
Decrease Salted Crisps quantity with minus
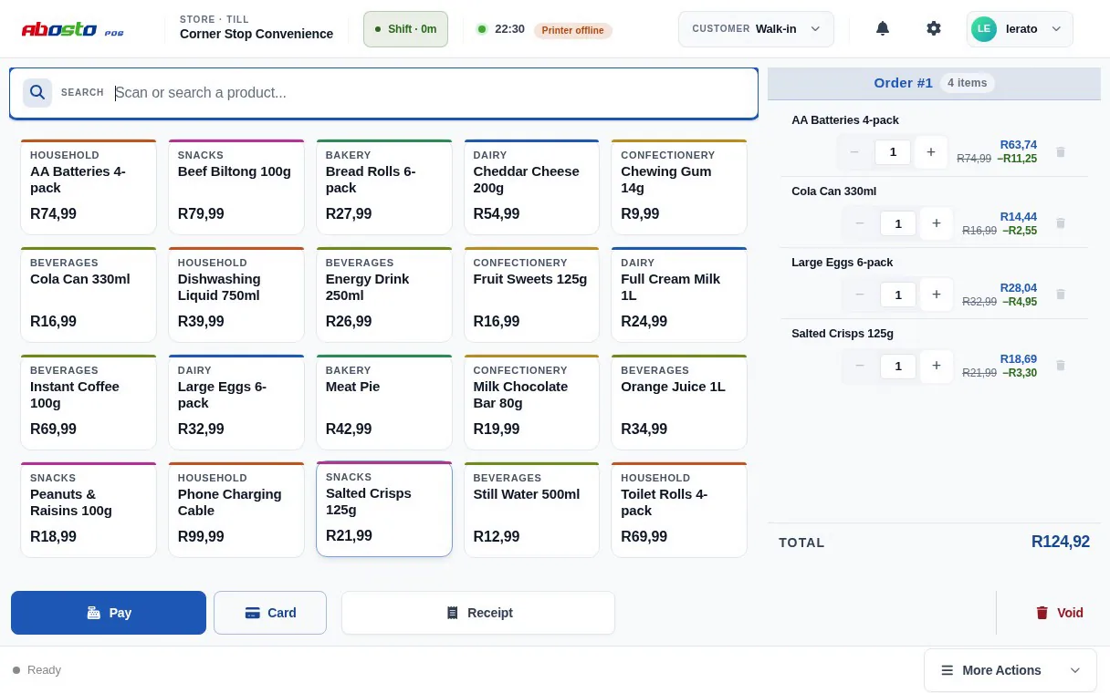(x=860, y=366)
